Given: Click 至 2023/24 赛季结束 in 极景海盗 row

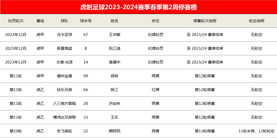Looking at the screenshot, I should pyautogui.click(x=205, y=48).
